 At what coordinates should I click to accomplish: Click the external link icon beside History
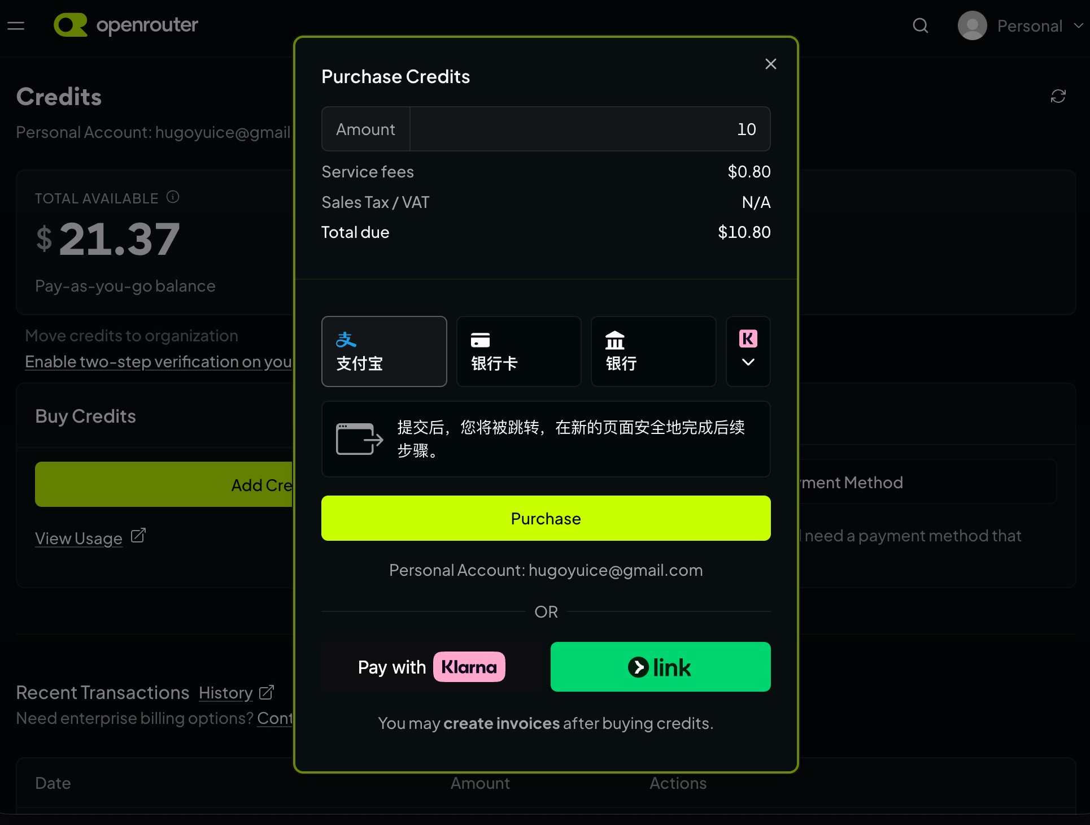point(267,692)
